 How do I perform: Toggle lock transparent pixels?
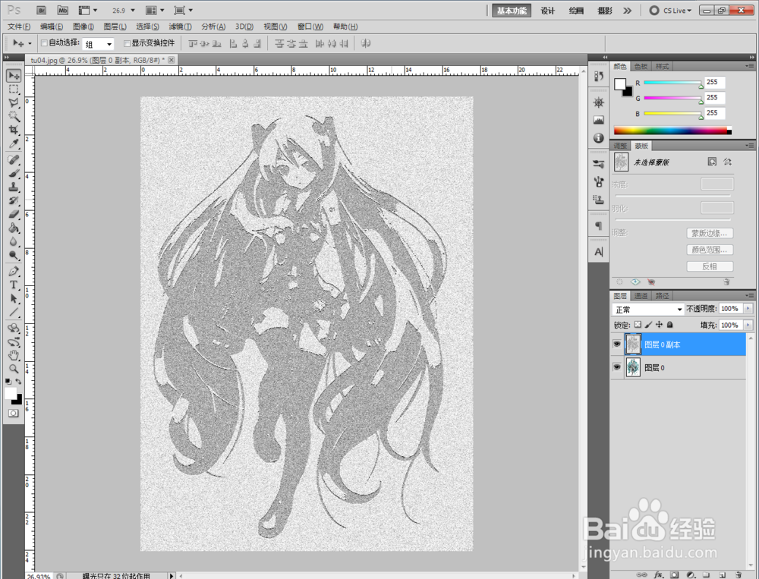[x=638, y=325]
